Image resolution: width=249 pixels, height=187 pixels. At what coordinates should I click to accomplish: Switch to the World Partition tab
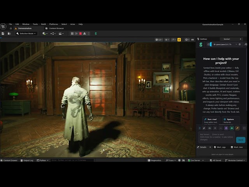(x=237, y=147)
